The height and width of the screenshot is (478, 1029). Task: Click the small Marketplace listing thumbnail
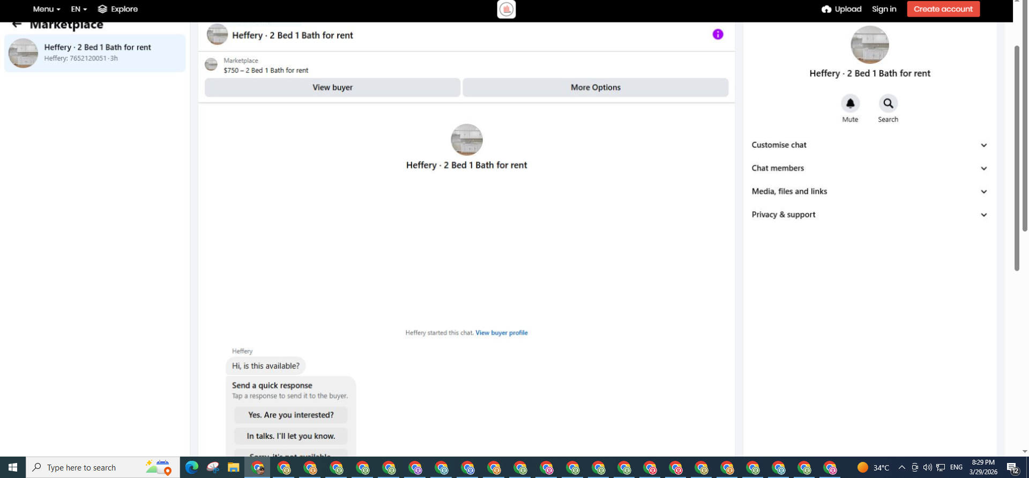211,65
